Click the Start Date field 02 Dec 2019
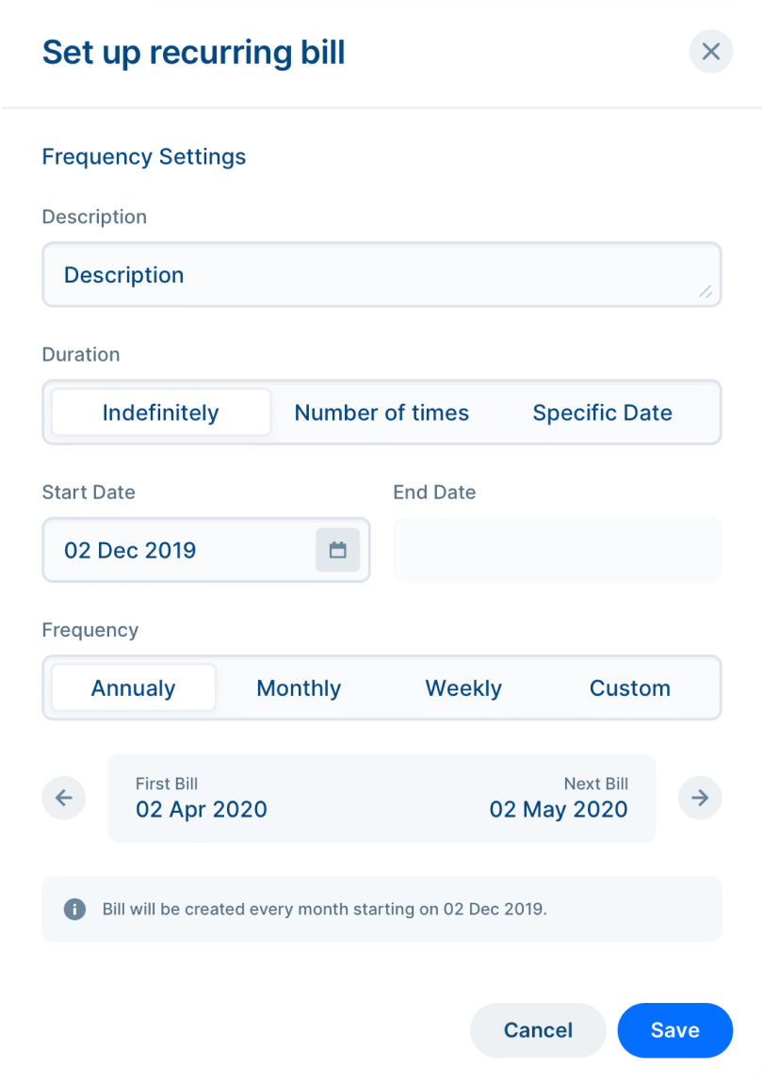The height and width of the screenshot is (1083, 763). [206, 550]
